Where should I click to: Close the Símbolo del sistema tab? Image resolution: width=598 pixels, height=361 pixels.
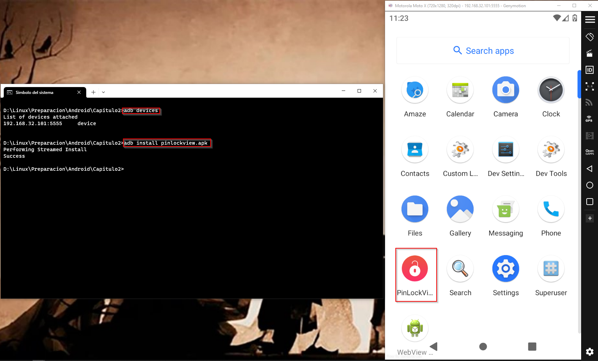(x=79, y=92)
